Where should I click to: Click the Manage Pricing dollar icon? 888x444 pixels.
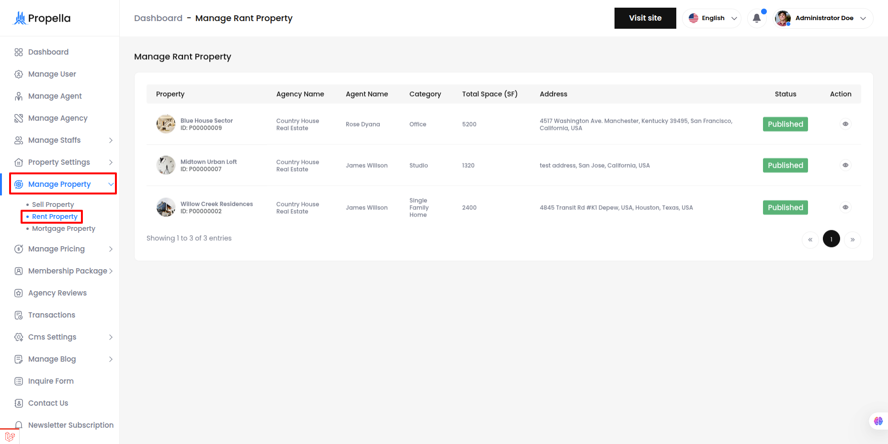point(19,249)
